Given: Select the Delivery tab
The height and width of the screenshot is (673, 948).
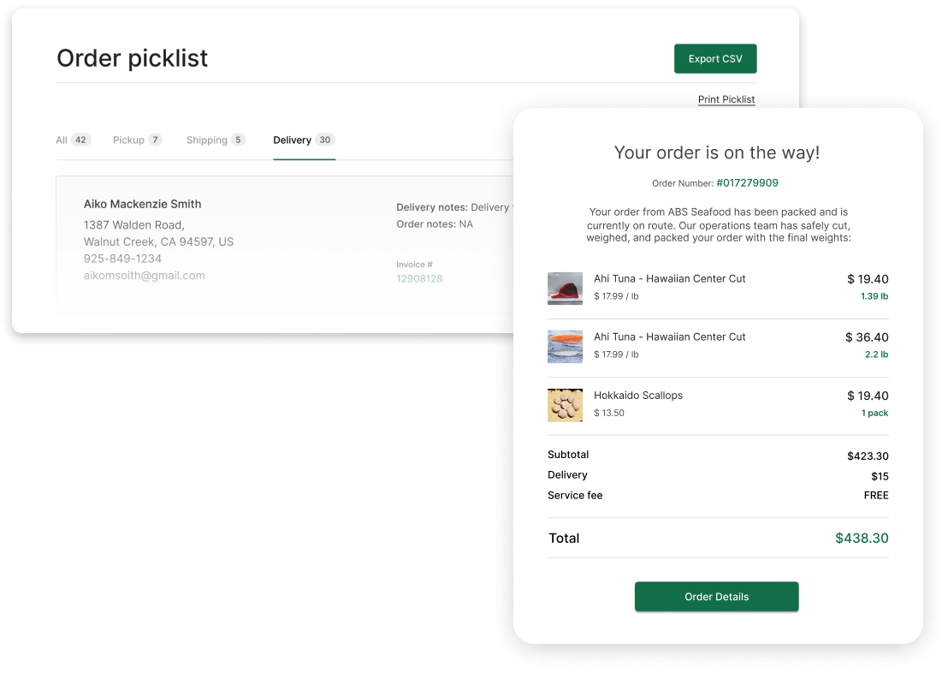Looking at the screenshot, I should coord(304,140).
